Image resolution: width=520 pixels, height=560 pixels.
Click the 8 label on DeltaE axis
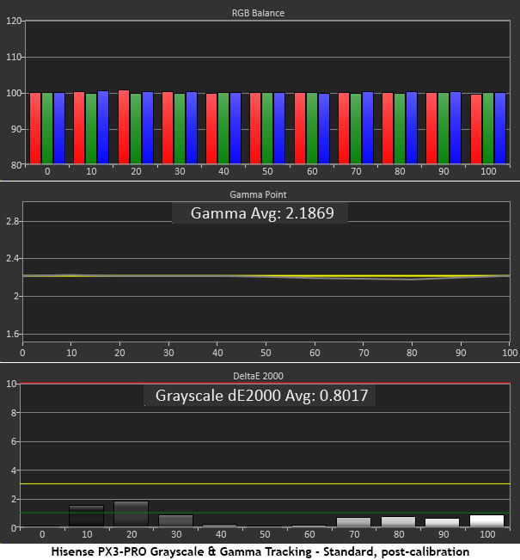click(x=14, y=413)
